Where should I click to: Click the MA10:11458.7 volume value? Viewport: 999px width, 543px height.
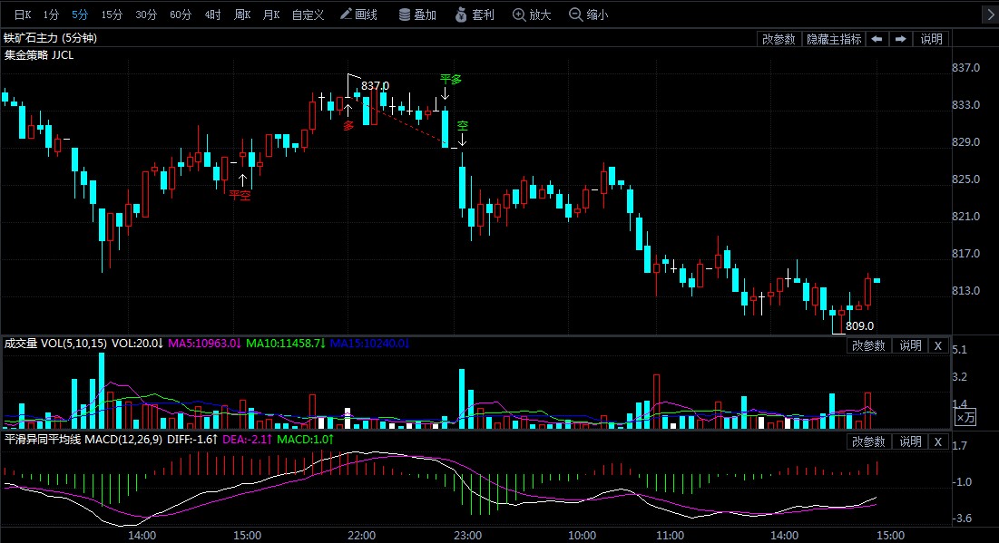pos(286,344)
